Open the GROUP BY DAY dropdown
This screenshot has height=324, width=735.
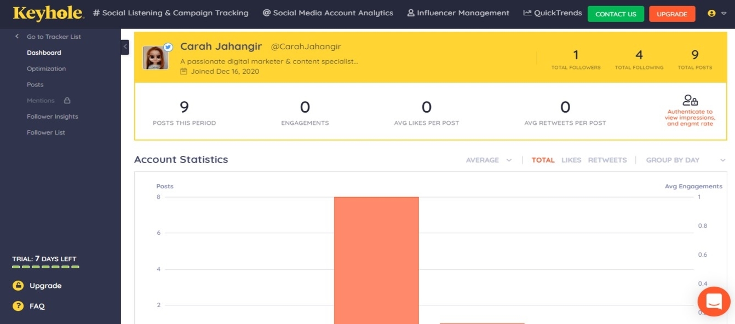(685, 160)
